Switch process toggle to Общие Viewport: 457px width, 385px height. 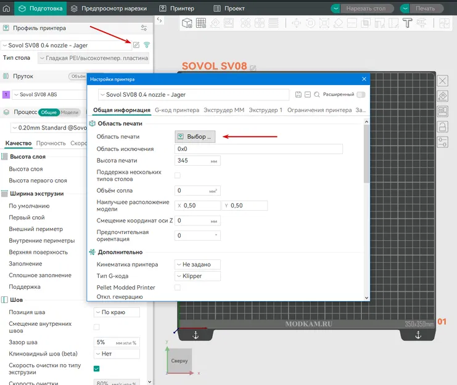click(49, 112)
